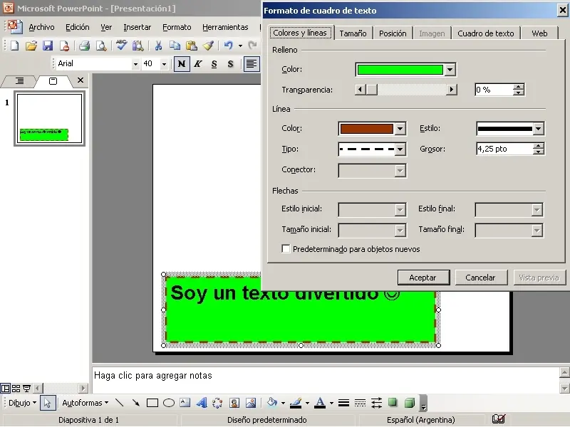Paste with the clipboard icon
This screenshot has width=570, height=427.
click(192, 46)
